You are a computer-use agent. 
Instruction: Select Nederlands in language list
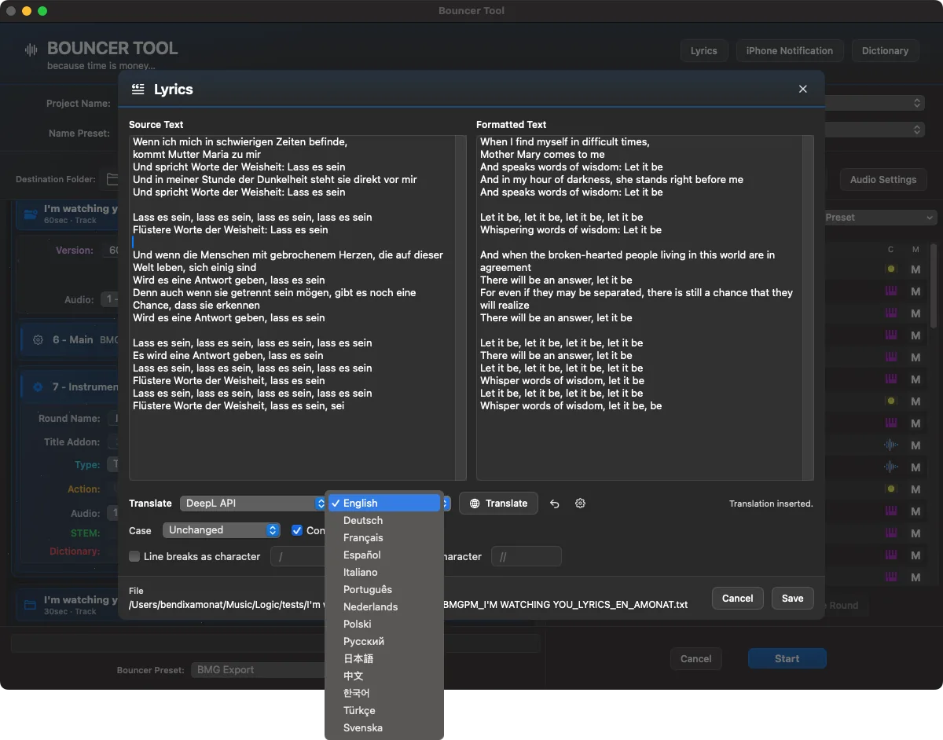tap(385, 607)
